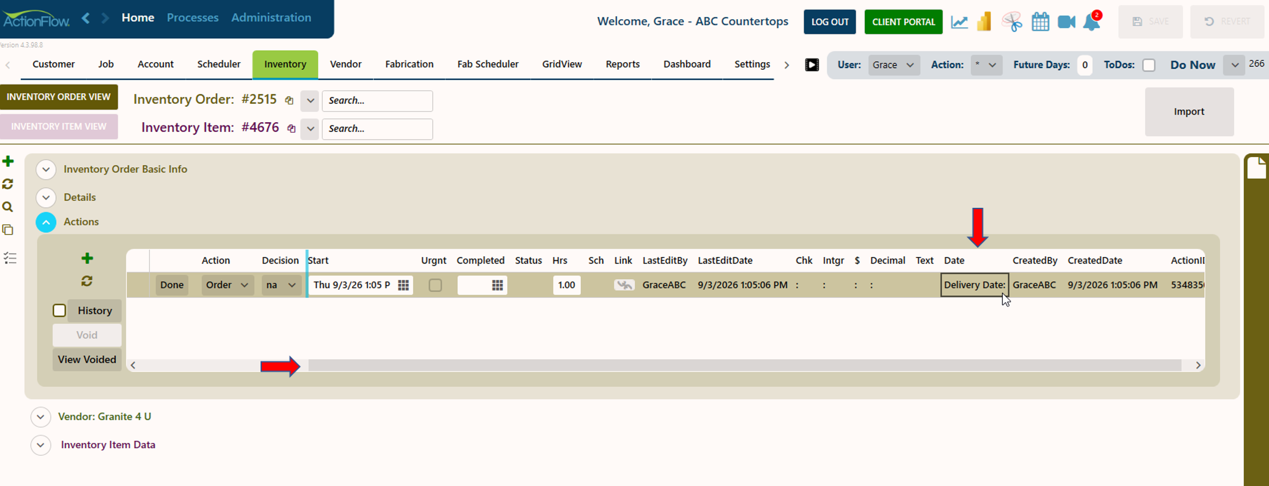This screenshot has width=1269, height=486.
Task: Click the Import button
Action: coord(1189,112)
